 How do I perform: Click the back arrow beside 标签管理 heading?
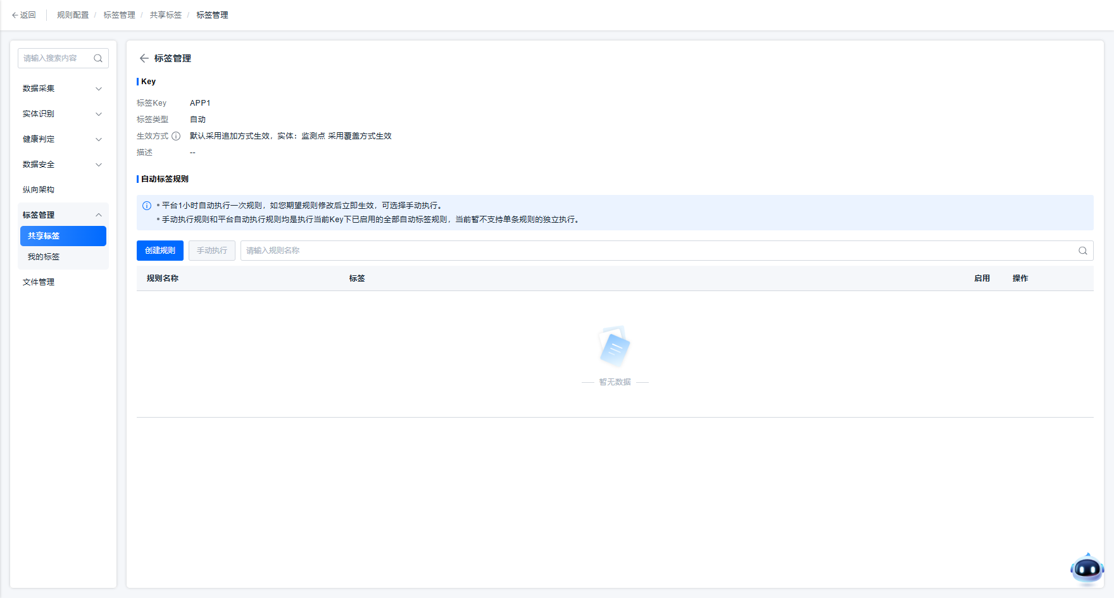click(x=144, y=58)
